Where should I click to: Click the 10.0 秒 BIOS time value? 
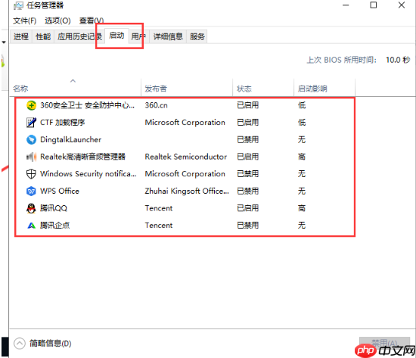398,60
